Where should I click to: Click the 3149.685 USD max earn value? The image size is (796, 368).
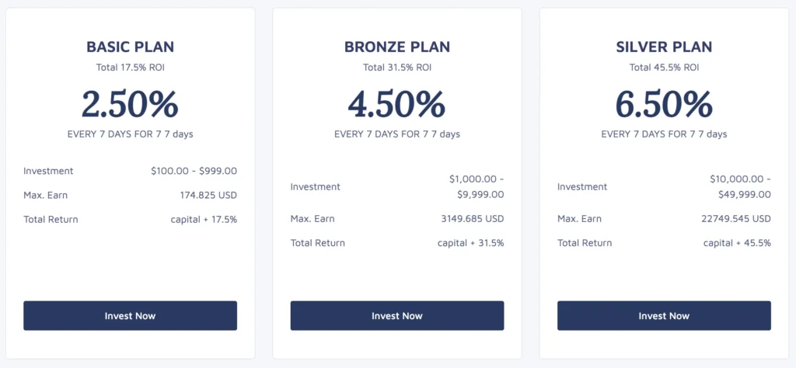click(x=472, y=219)
